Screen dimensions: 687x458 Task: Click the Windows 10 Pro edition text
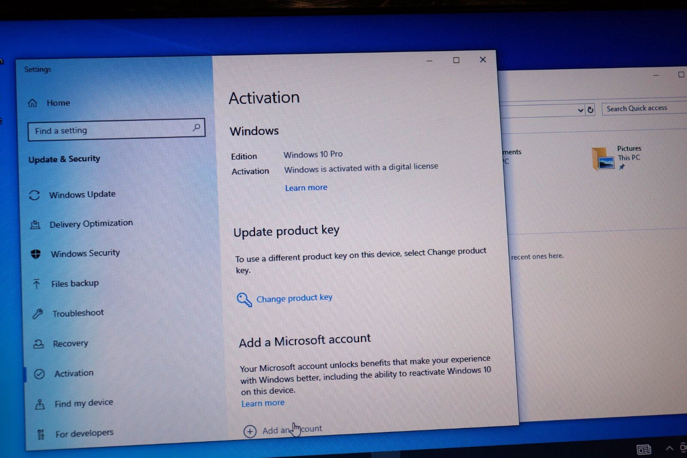tap(313, 154)
